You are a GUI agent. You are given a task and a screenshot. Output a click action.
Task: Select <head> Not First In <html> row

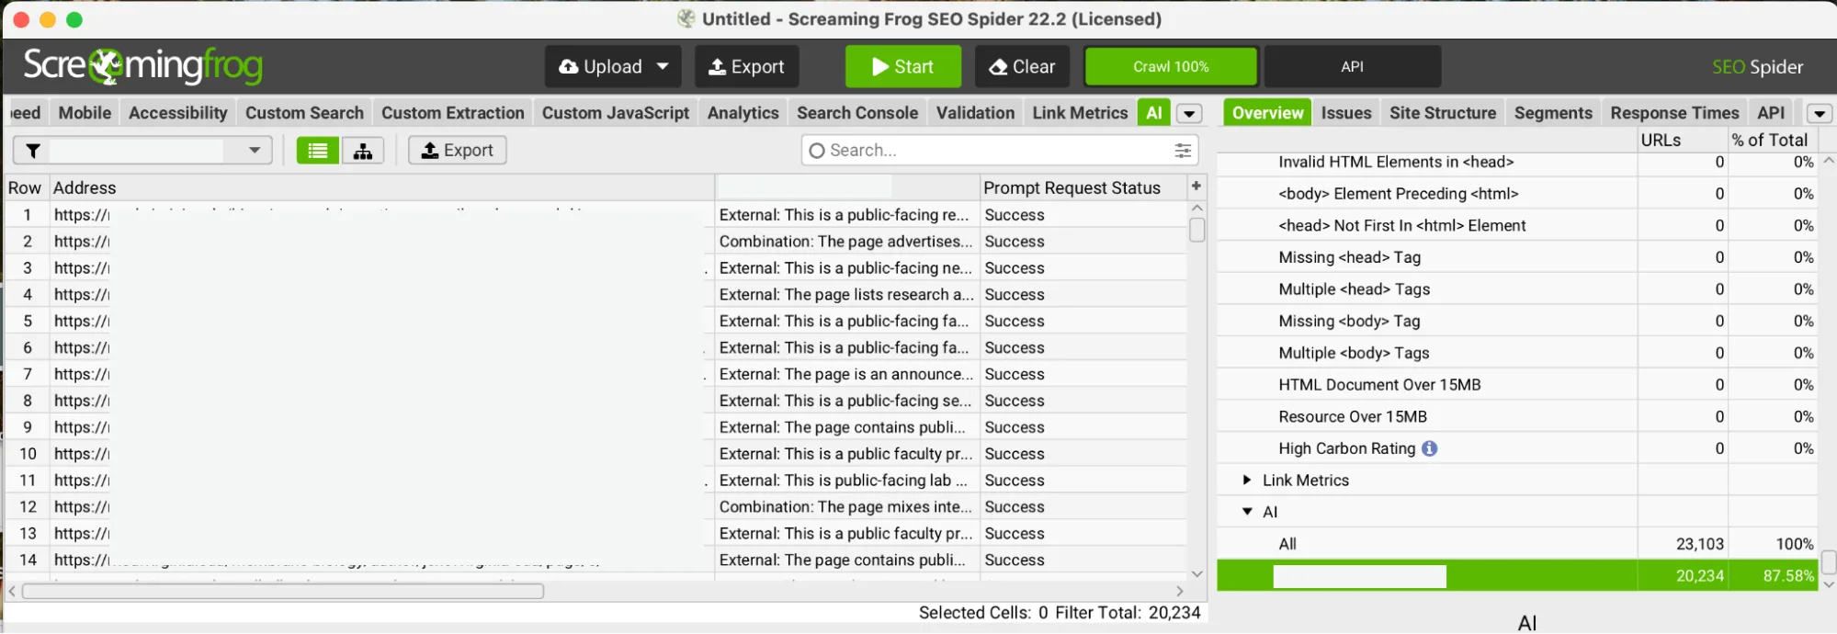click(1517, 225)
